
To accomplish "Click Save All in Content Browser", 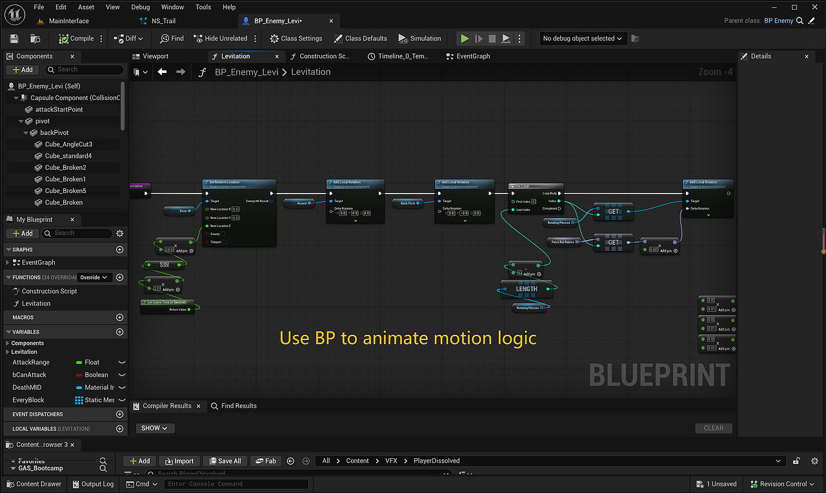I will pos(224,461).
